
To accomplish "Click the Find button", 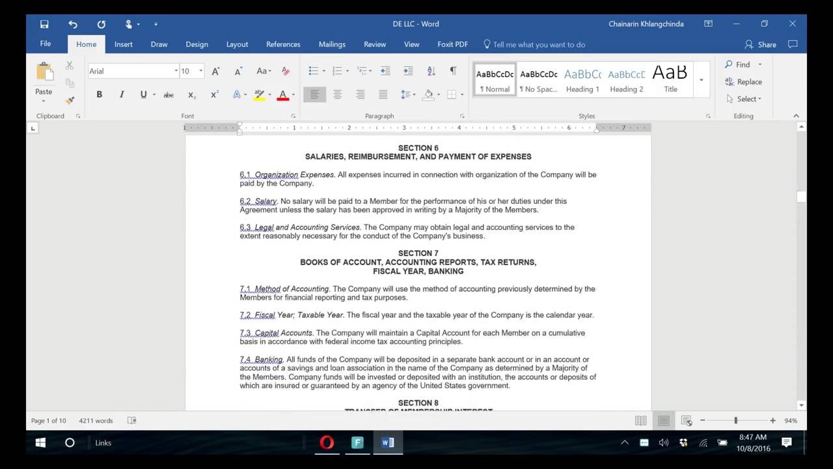I will point(737,64).
